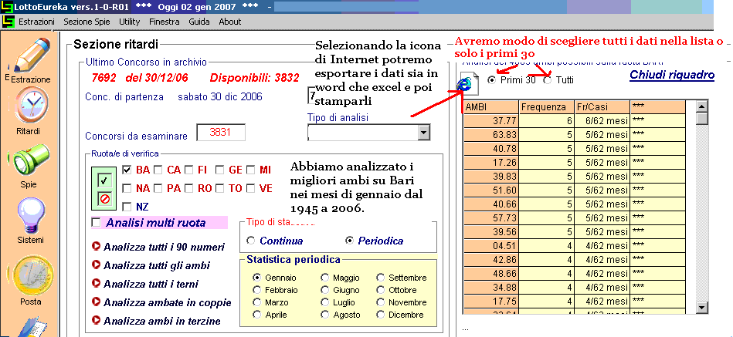Check the TO wheel checkbox

(x=220, y=188)
